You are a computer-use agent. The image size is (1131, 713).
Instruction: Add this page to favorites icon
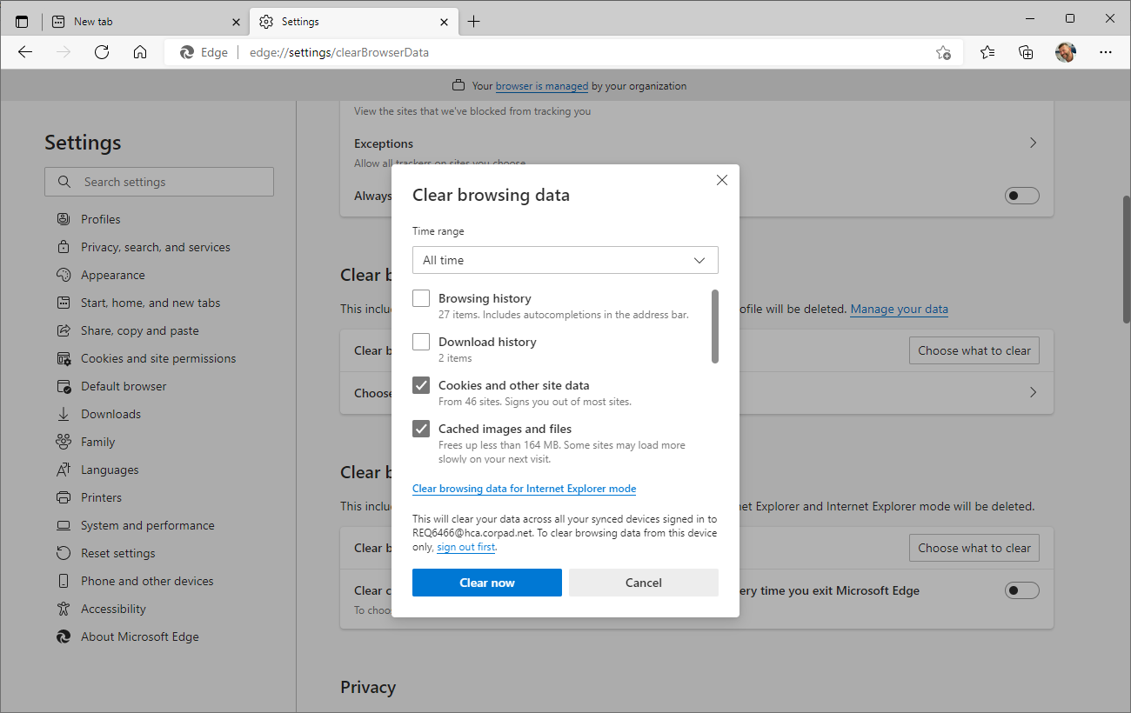pyautogui.click(x=943, y=52)
